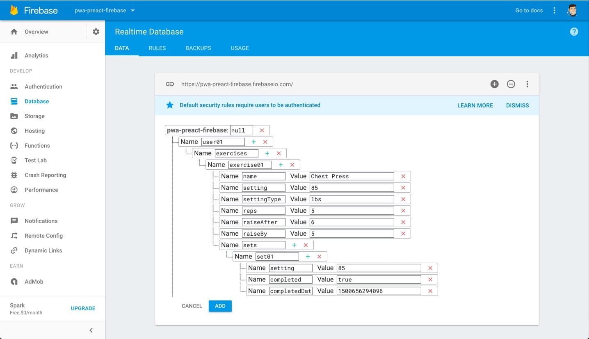Screen dimensions: 589x339
Task: Open the top bar overflow menu
Action: tap(554, 10)
